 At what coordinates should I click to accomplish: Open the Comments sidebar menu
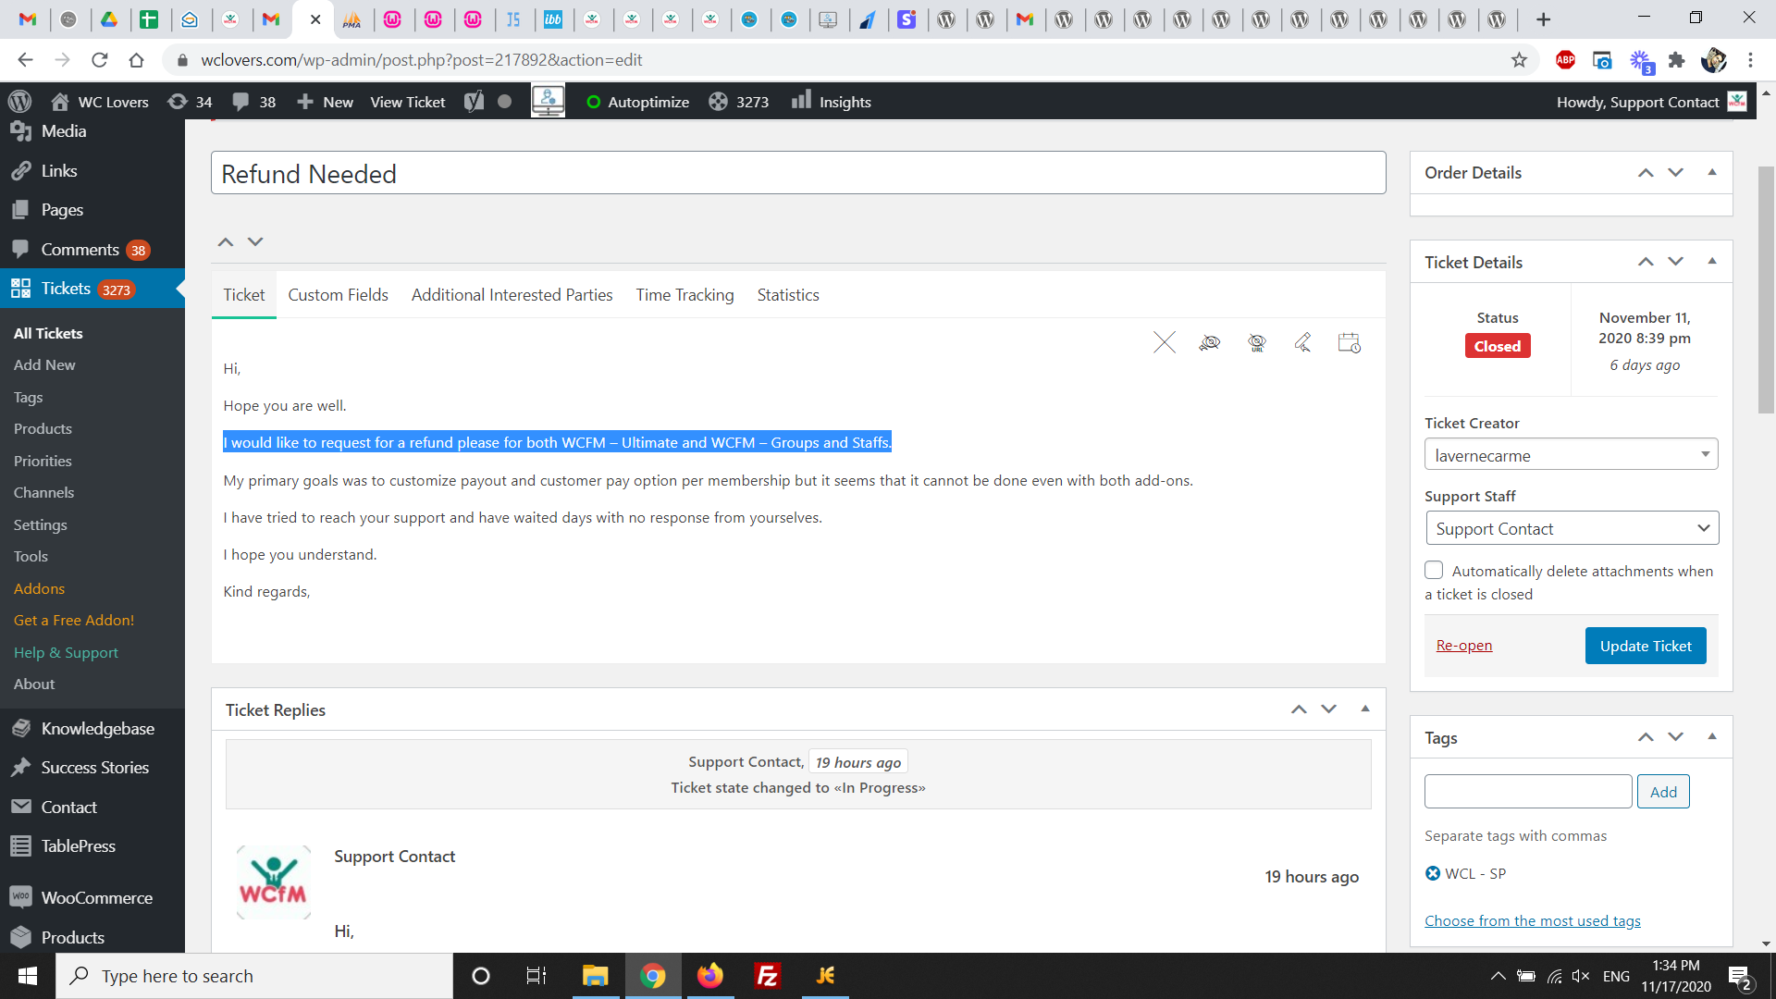pos(92,250)
